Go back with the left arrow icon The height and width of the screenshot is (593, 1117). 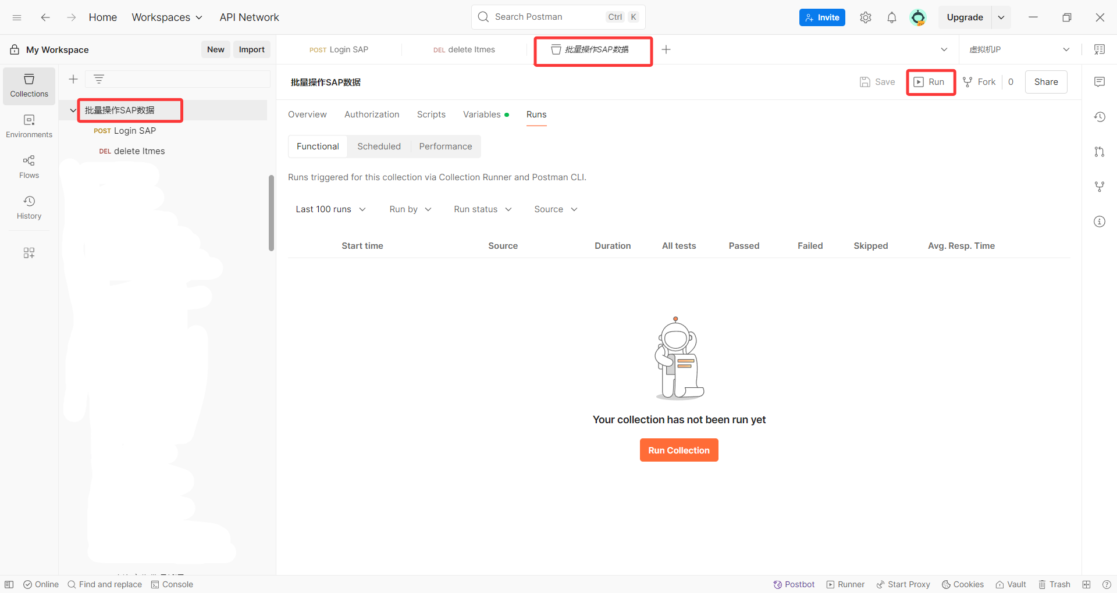pyautogui.click(x=45, y=17)
